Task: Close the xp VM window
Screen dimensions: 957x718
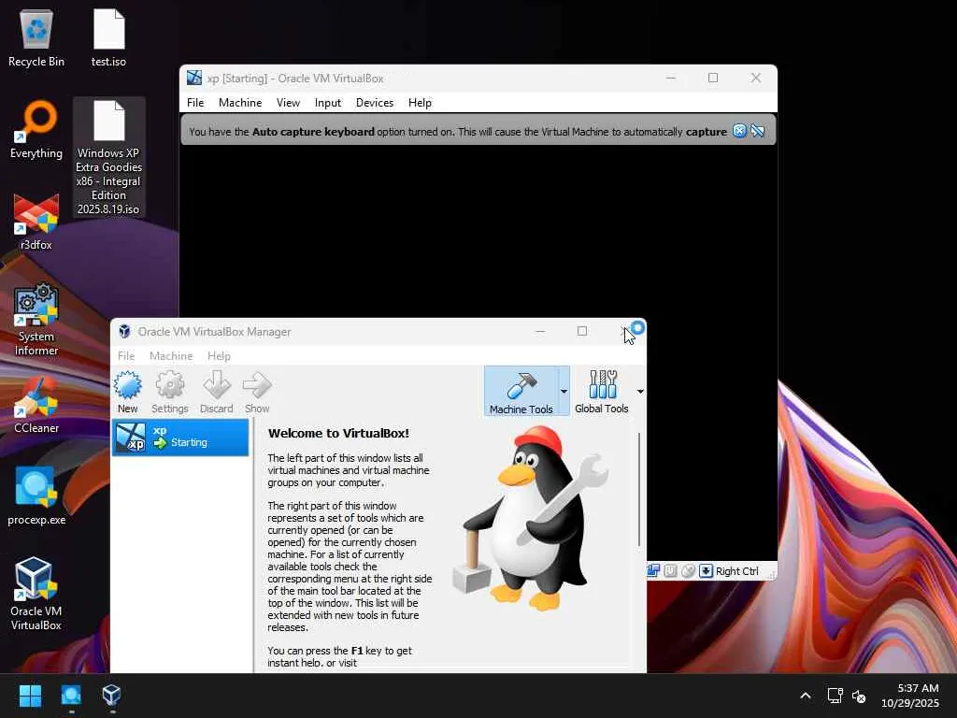Action: (755, 78)
